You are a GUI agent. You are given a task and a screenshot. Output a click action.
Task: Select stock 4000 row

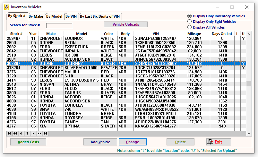(126, 101)
